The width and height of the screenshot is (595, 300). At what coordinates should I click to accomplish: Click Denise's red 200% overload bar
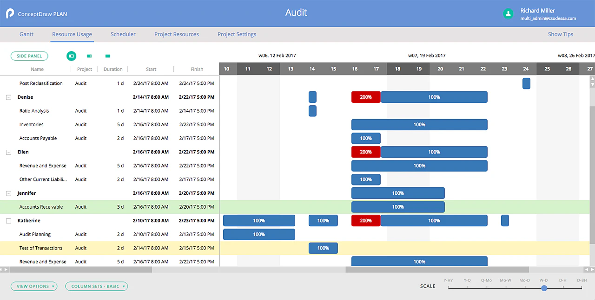[366, 97]
